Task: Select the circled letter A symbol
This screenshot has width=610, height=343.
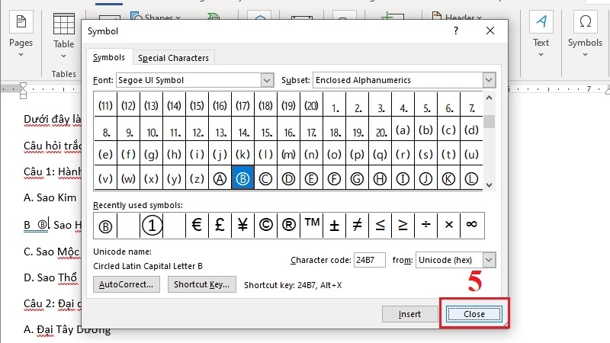Action: pos(220,178)
